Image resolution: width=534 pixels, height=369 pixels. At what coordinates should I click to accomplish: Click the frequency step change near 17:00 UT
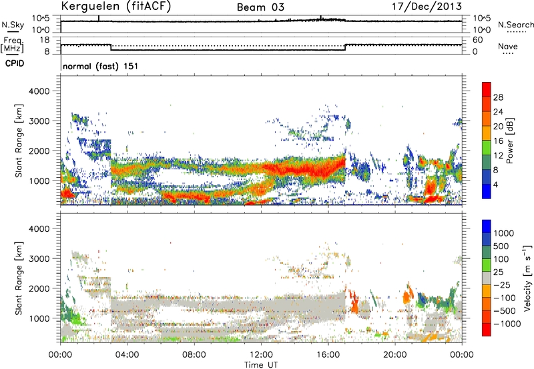click(x=345, y=47)
